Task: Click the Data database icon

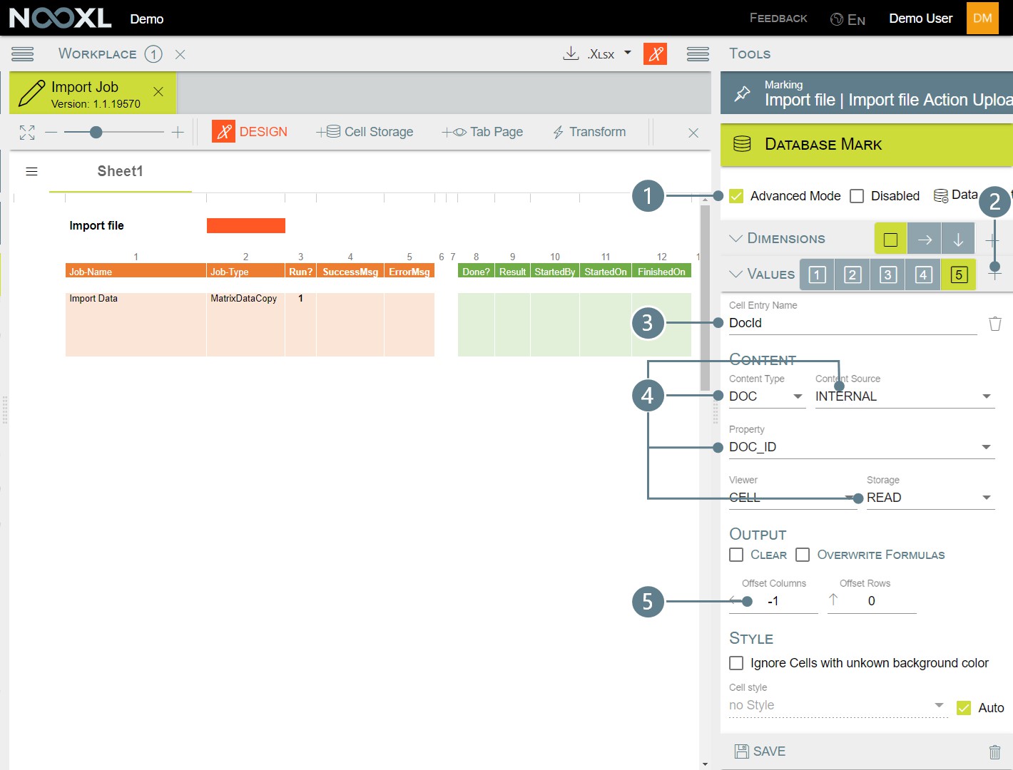Action: click(941, 195)
